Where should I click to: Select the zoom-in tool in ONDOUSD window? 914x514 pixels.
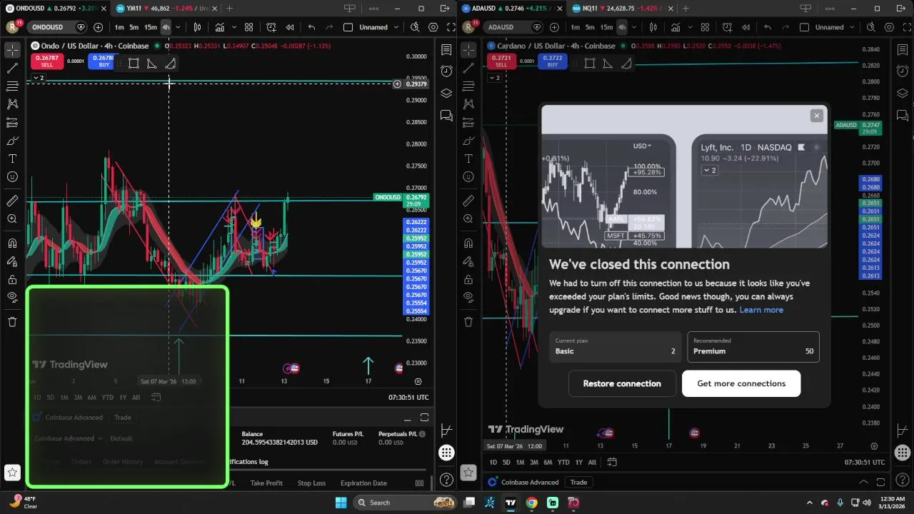click(12, 219)
